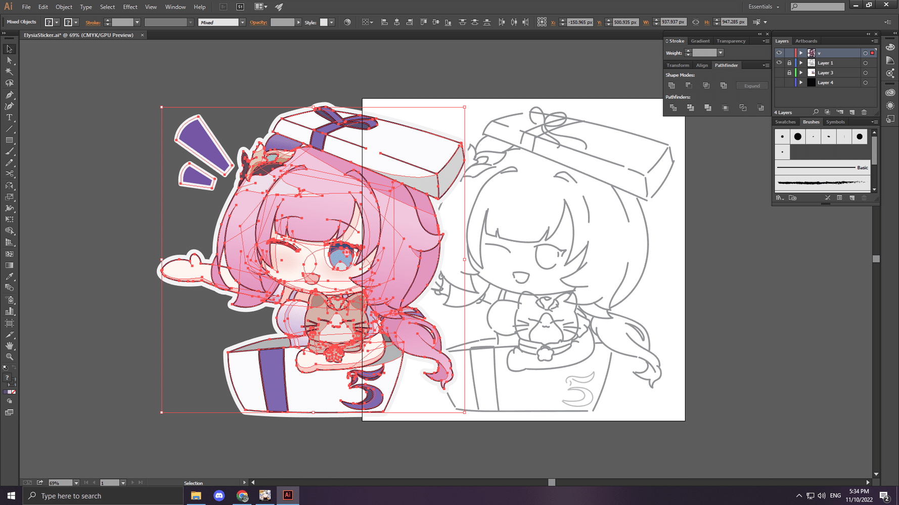Show Layer 4 by clicking its visibility box
This screenshot has width=899, height=505.
[779, 82]
